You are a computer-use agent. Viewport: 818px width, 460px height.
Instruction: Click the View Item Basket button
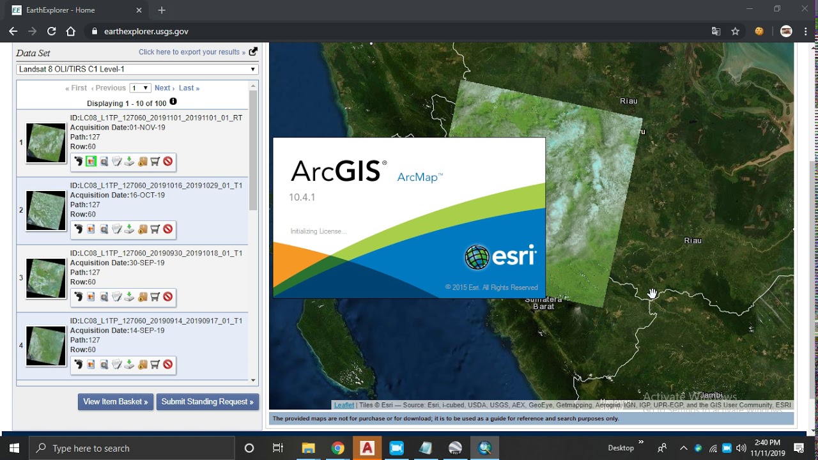[x=116, y=402]
